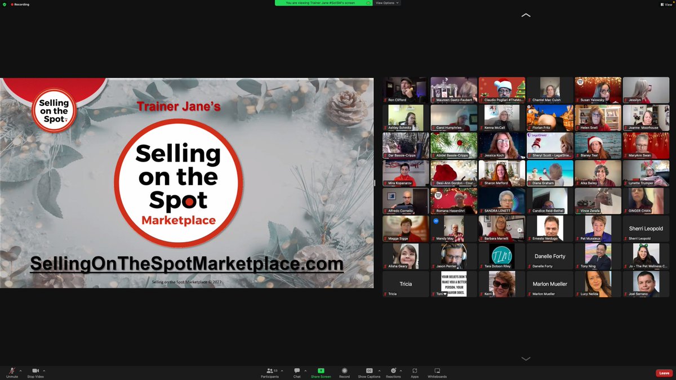676x380 pixels.
Task: Select Susan Yalowsky's video tile
Action: pyautogui.click(x=598, y=90)
